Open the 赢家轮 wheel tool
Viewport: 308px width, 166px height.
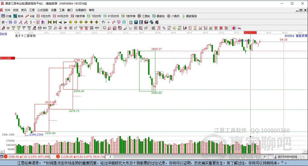(x=159, y=16)
